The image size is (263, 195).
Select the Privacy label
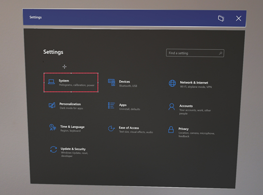pos(184,129)
